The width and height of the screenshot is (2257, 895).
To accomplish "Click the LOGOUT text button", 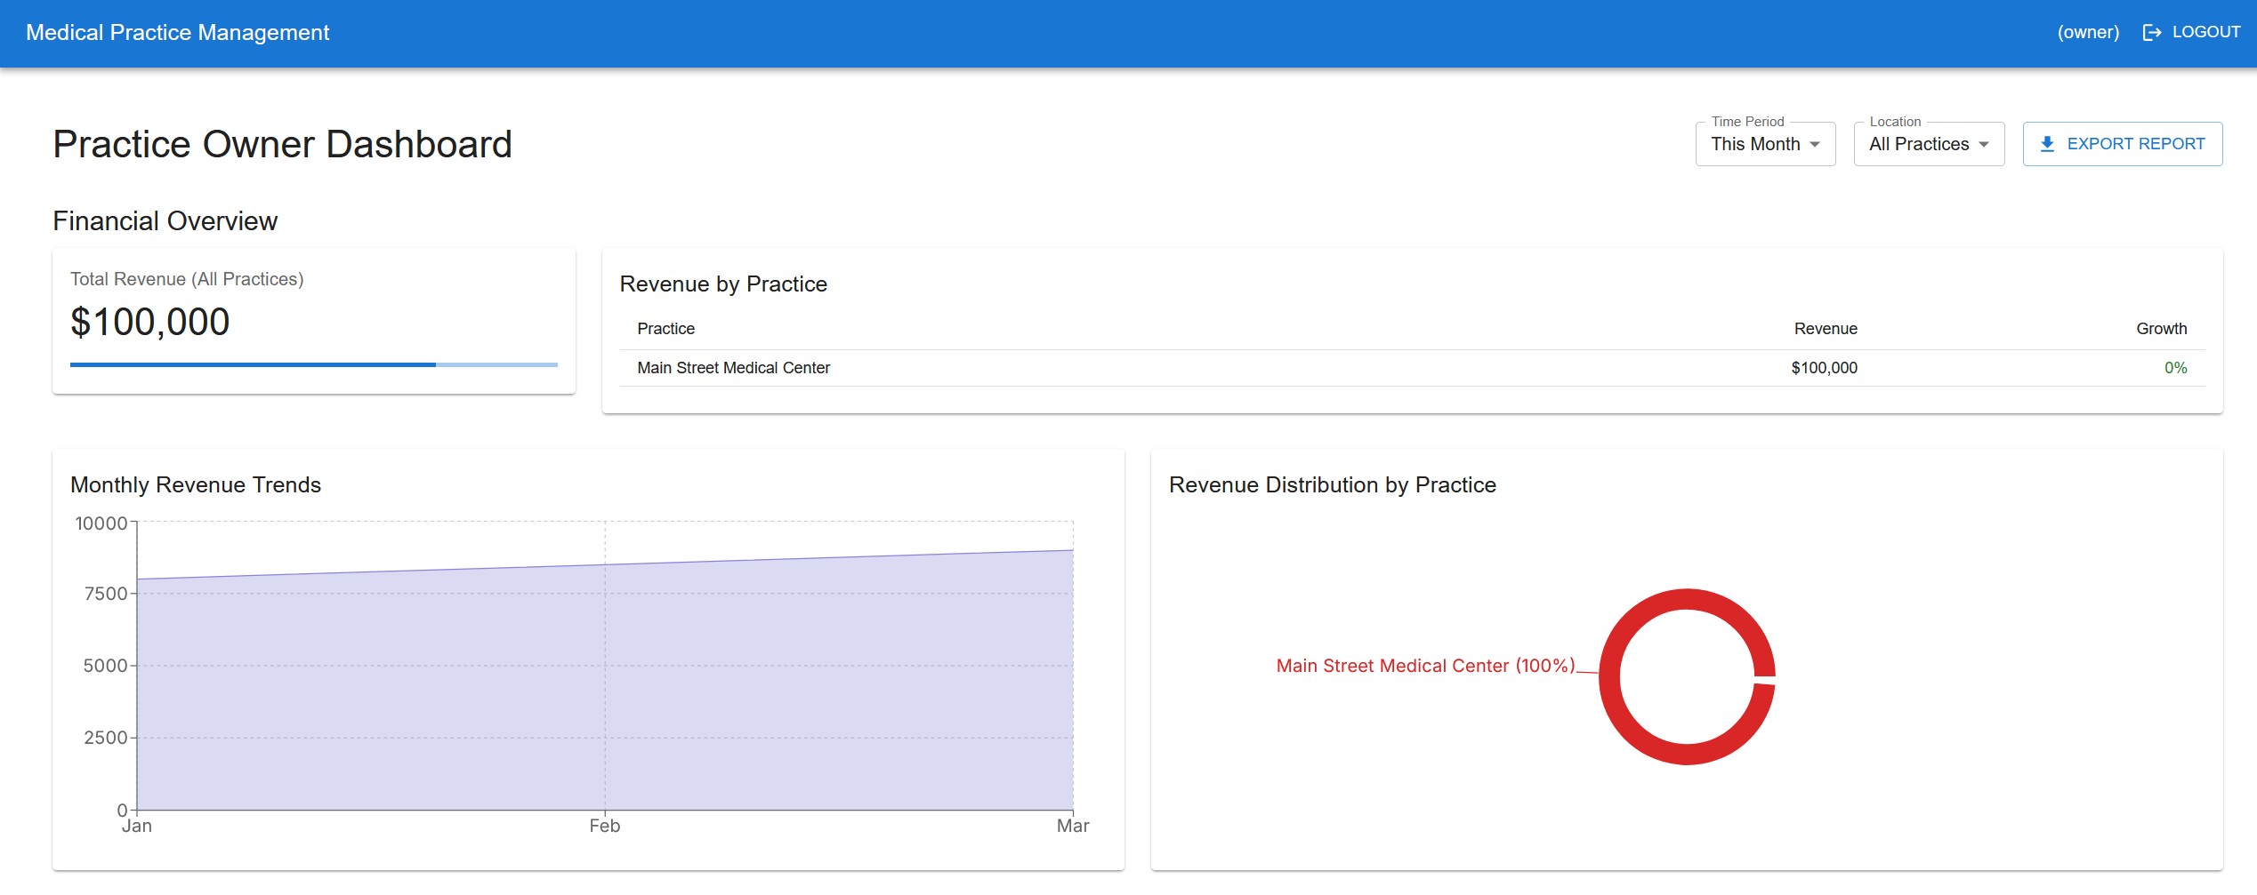I will 2205,32.
